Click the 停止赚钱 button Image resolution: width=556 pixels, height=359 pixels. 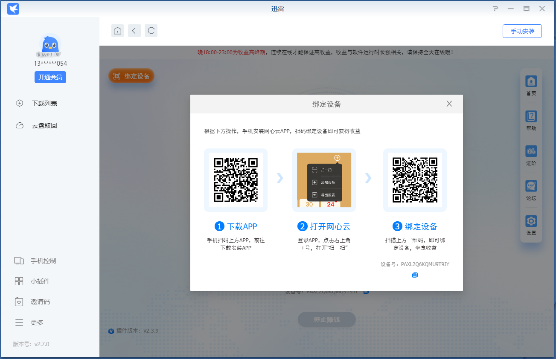[x=327, y=319]
